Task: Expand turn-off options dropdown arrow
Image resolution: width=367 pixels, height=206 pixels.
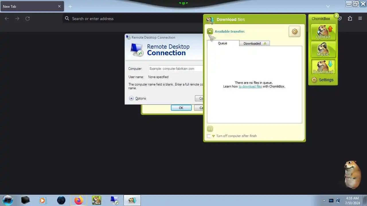Action: point(213,136)
